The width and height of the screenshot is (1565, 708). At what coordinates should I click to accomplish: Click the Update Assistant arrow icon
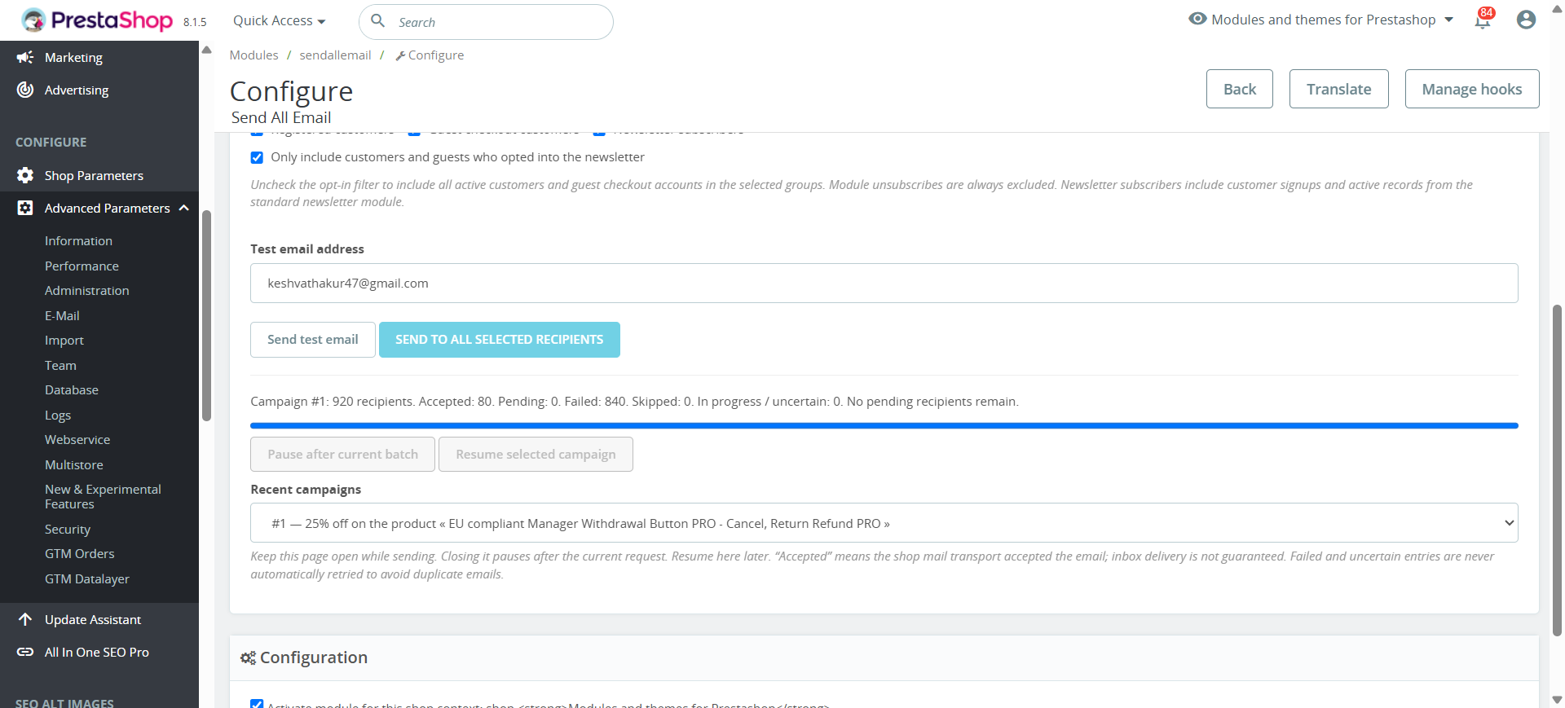coord(25,619)
